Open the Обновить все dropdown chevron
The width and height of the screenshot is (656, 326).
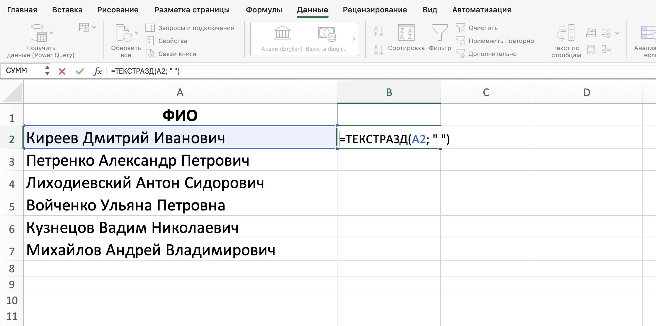coord(137,32)
